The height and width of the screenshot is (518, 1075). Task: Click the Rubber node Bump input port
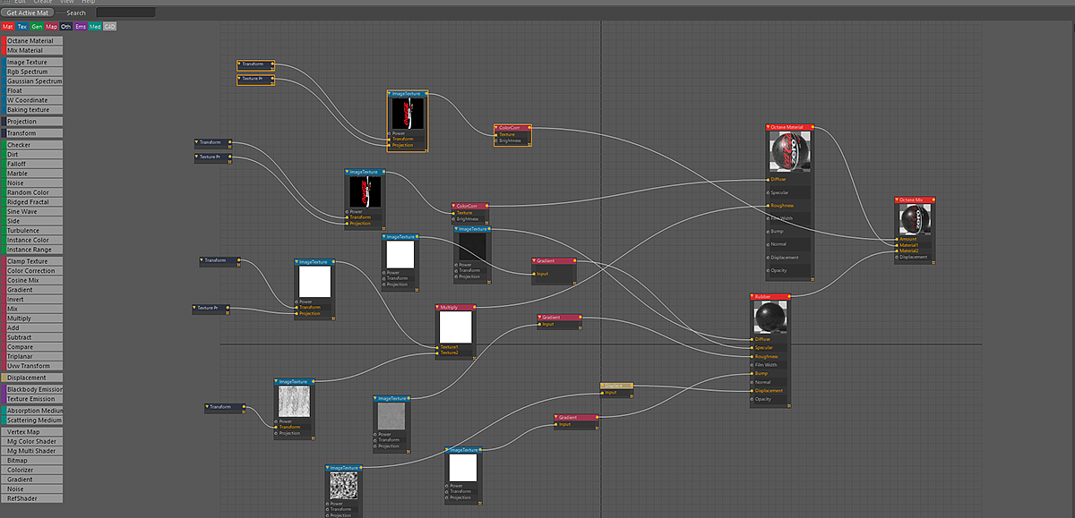point(752,373)
